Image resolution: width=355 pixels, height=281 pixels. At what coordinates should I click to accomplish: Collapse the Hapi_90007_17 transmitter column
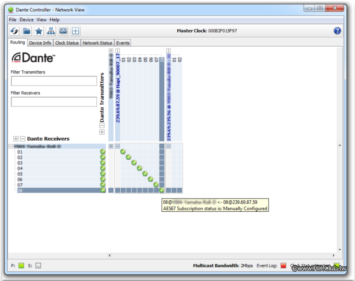(118, 51)
